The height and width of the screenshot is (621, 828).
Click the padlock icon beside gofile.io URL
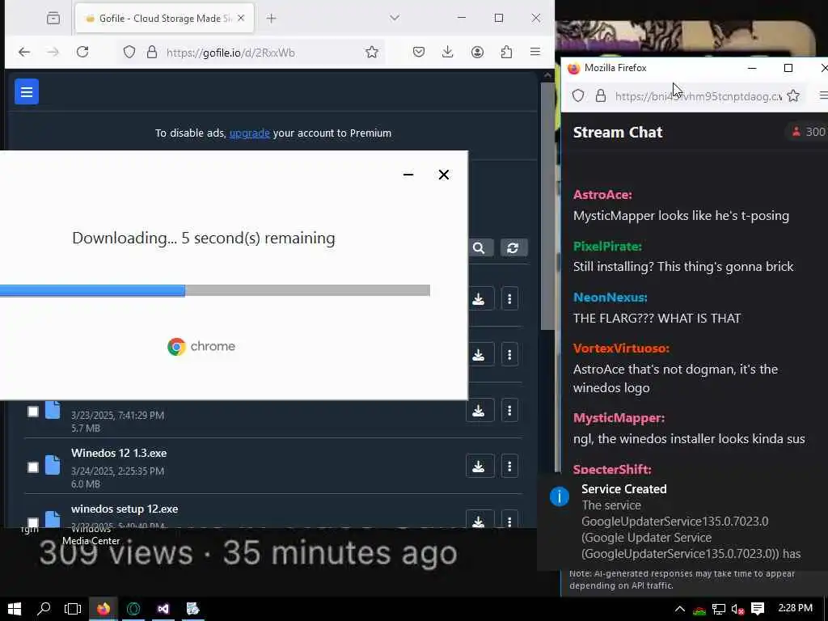tap(152, 52)
